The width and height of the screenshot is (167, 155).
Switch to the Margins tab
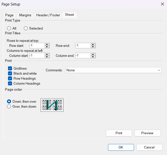pos(25,15)
